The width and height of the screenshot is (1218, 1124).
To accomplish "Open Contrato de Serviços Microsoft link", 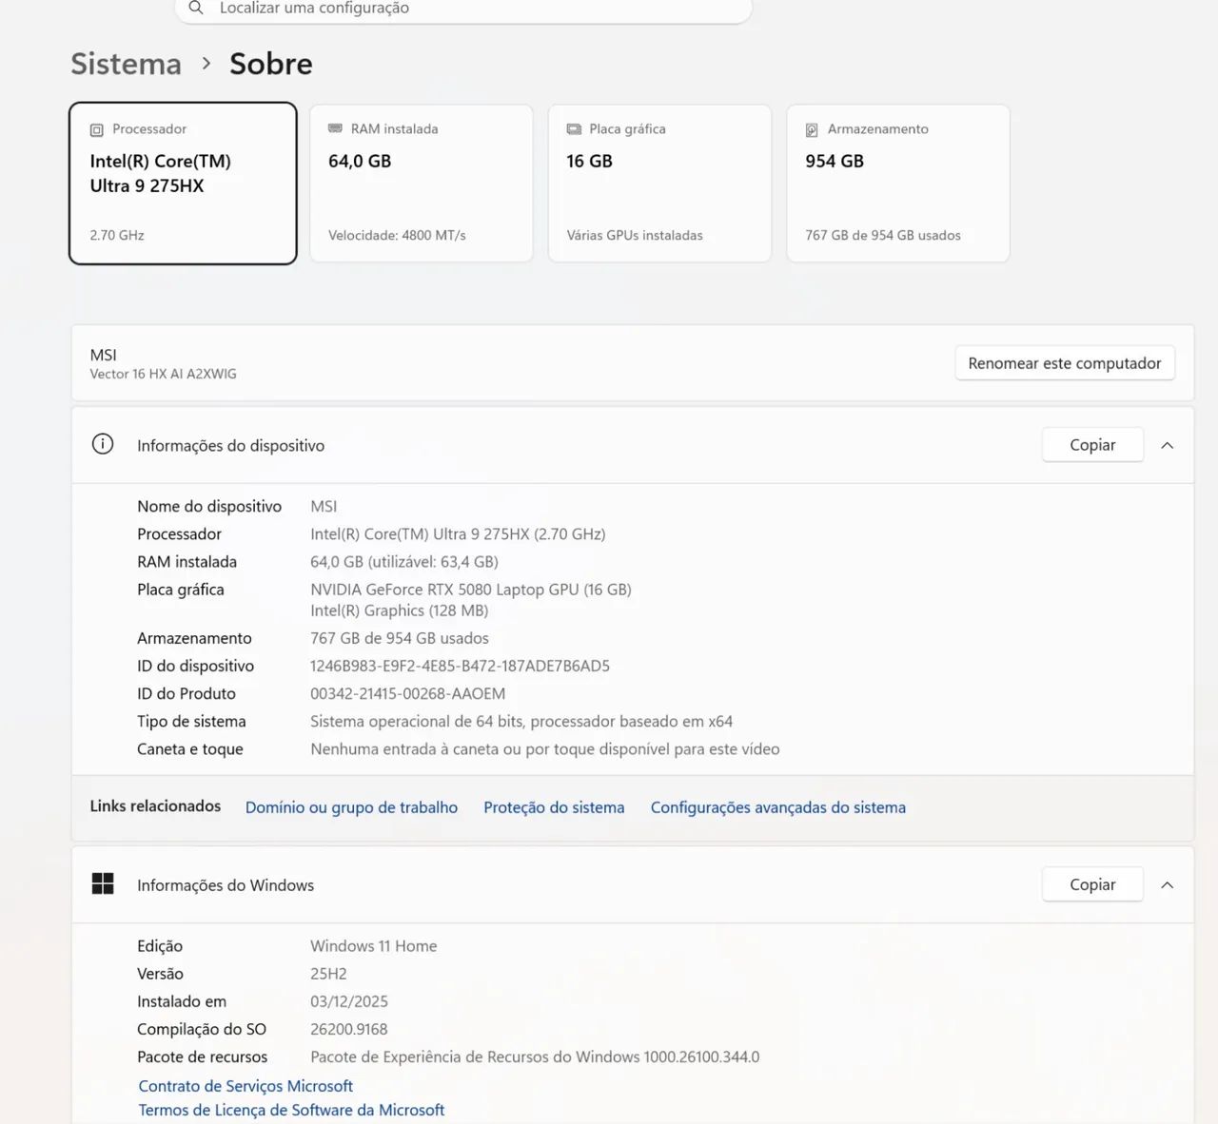I will pos(246,1086).
